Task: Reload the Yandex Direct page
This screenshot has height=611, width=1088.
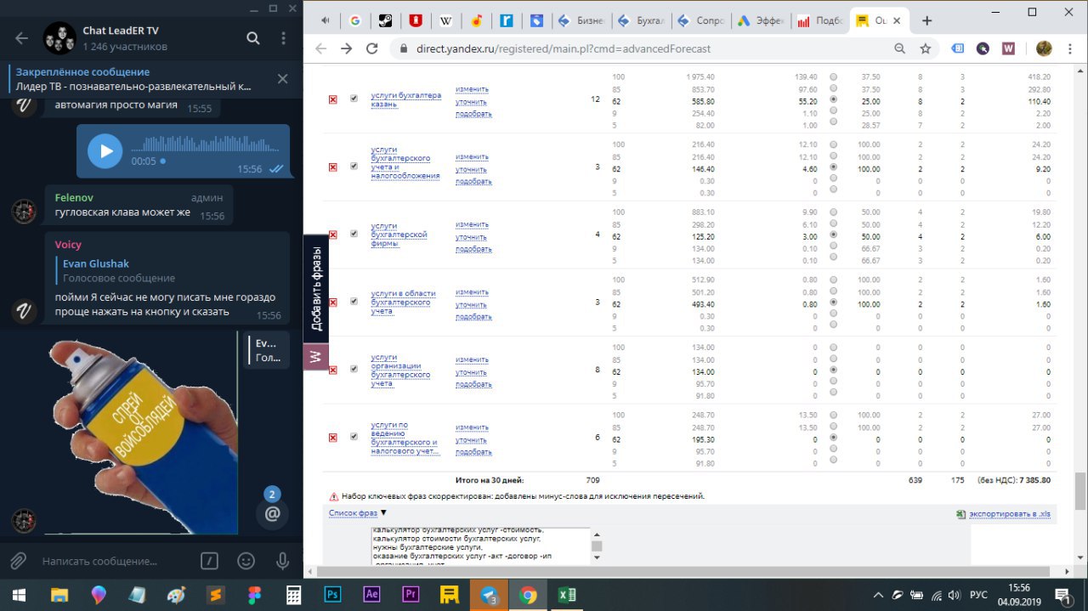Action: (x=371, y=48)
